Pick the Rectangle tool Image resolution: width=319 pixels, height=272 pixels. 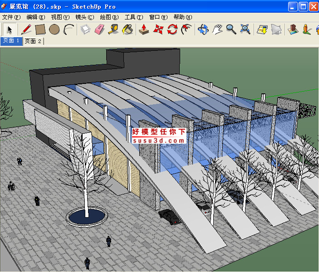40,29
